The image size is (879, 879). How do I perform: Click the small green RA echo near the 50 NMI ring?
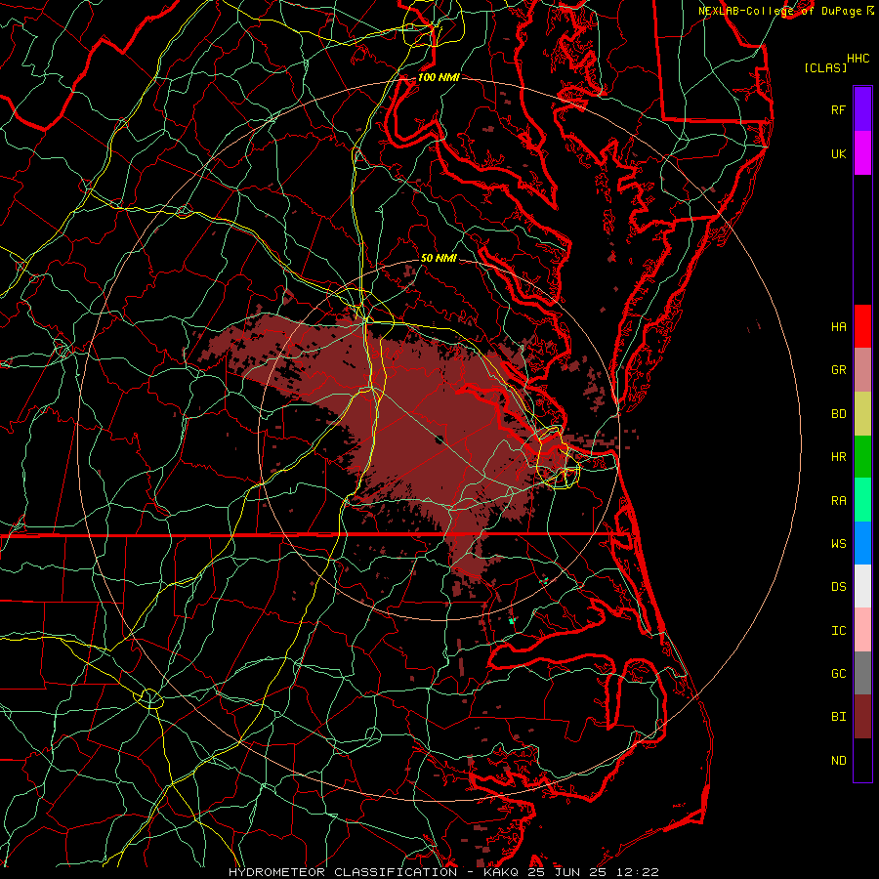[511, 620]
